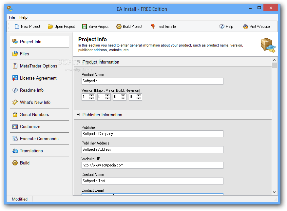287x211 pixels.
Task: Select the Readme Info section label
Action: [x=32, y=90]
